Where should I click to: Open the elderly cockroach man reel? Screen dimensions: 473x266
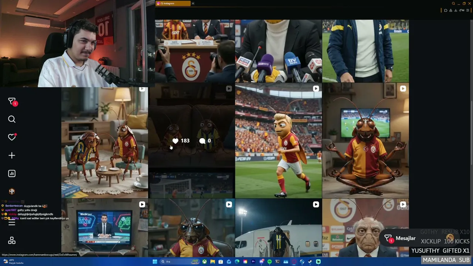point(365,228)
